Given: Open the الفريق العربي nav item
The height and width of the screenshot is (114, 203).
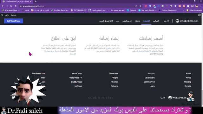Looking at the screenshot, I should [106, 21].
